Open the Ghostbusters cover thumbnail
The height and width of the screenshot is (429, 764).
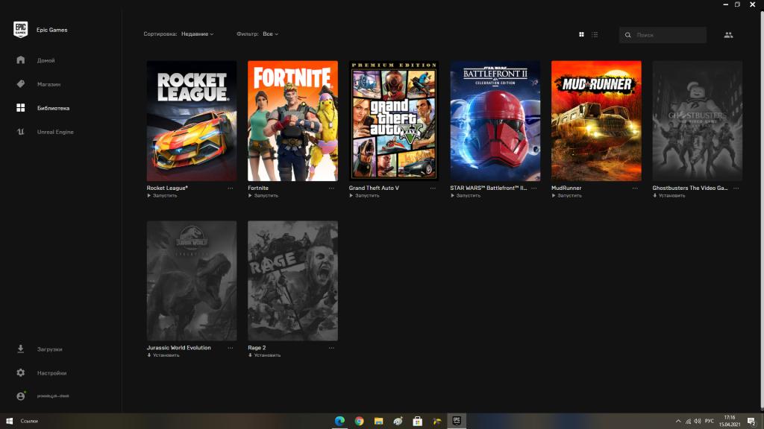698,121
